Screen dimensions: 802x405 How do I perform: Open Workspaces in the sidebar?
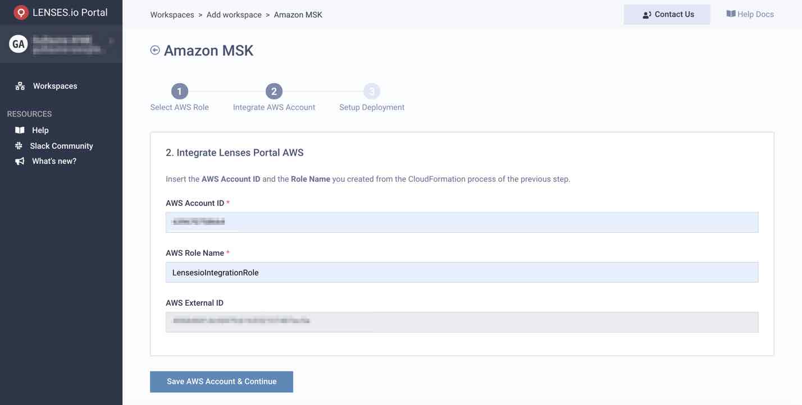55,86
